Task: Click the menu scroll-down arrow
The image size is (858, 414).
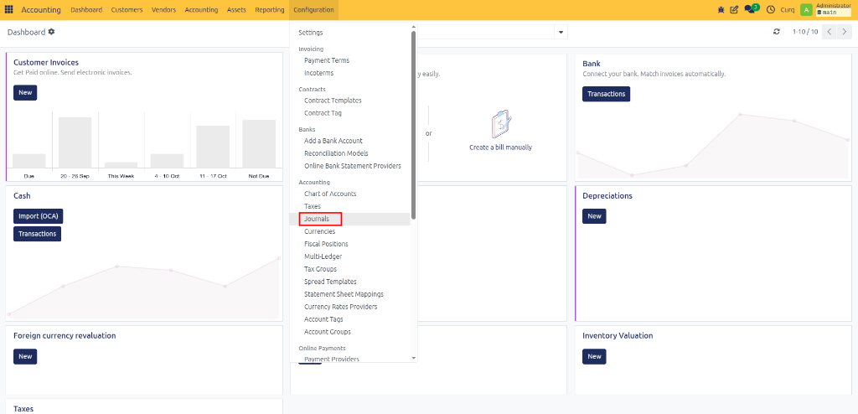Action: coord(413,358)
